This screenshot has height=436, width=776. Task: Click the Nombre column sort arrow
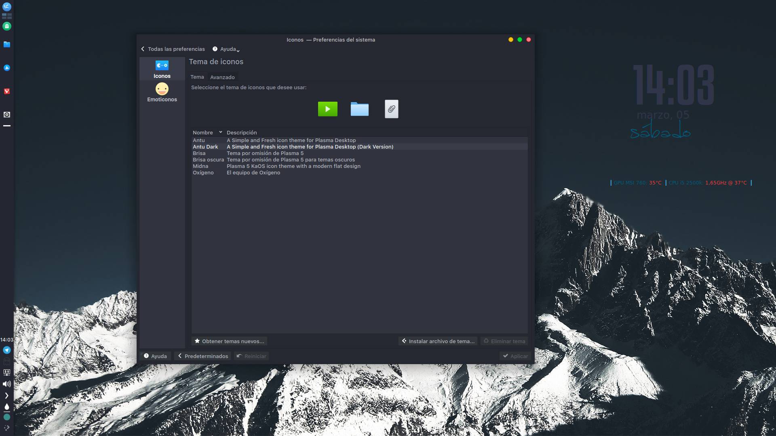point(220,132)
